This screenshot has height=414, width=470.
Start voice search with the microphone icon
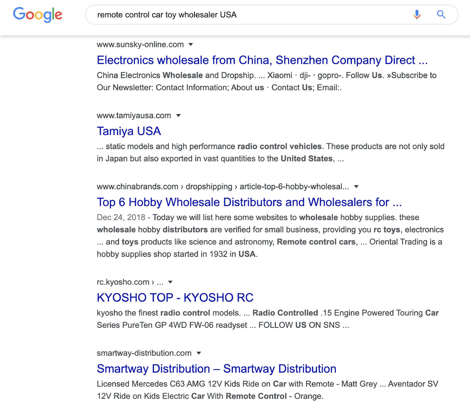417,14
